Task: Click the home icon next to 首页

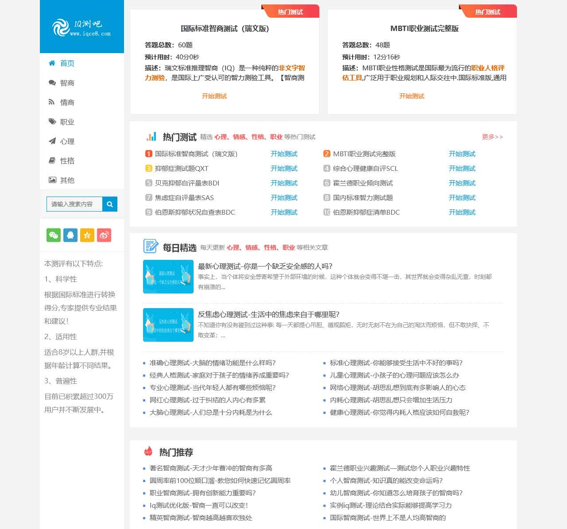Action: [52, 63]
